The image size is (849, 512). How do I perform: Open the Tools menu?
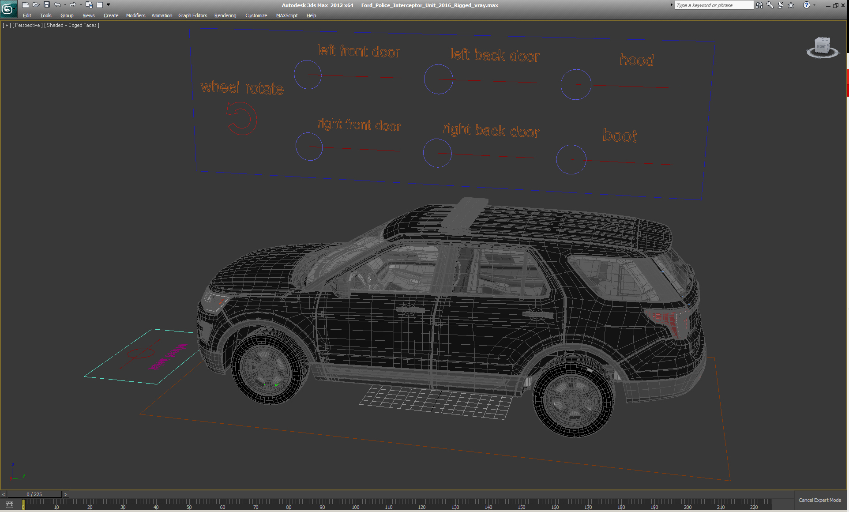click(x=45, y=15)
